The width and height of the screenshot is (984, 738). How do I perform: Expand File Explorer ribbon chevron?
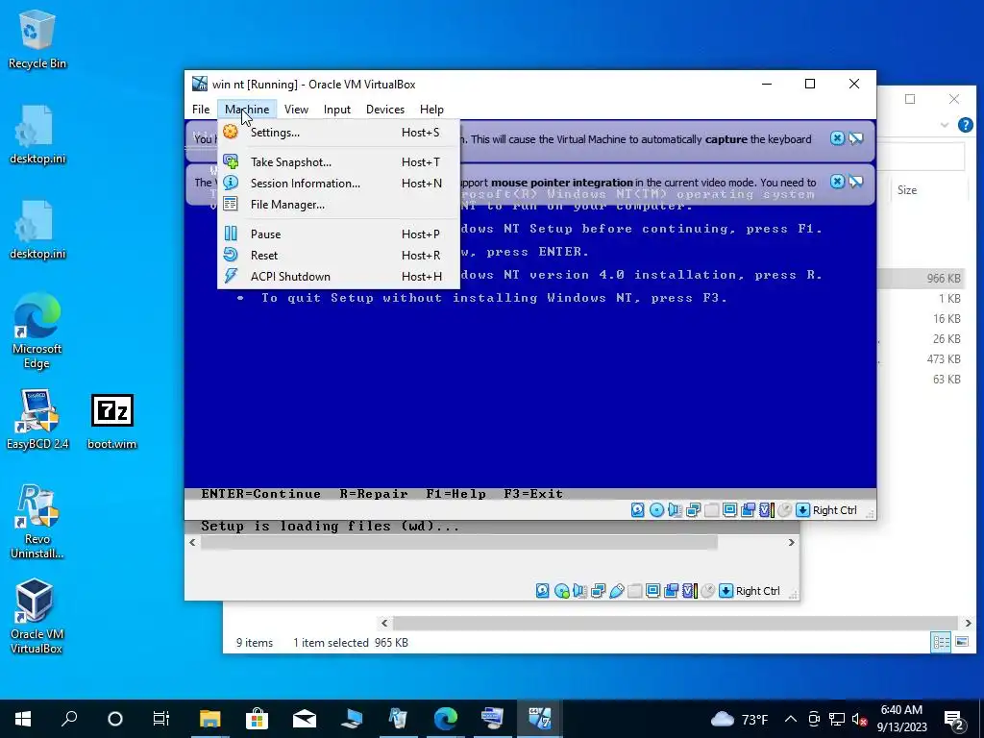pyautogui.click(x=945, y=125)
